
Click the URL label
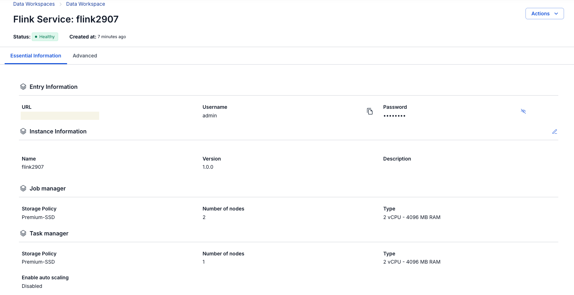point(27,107)
